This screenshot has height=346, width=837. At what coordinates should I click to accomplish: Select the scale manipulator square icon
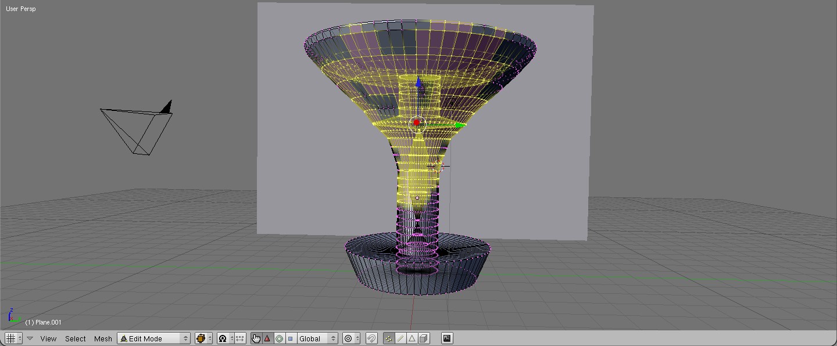291,338
